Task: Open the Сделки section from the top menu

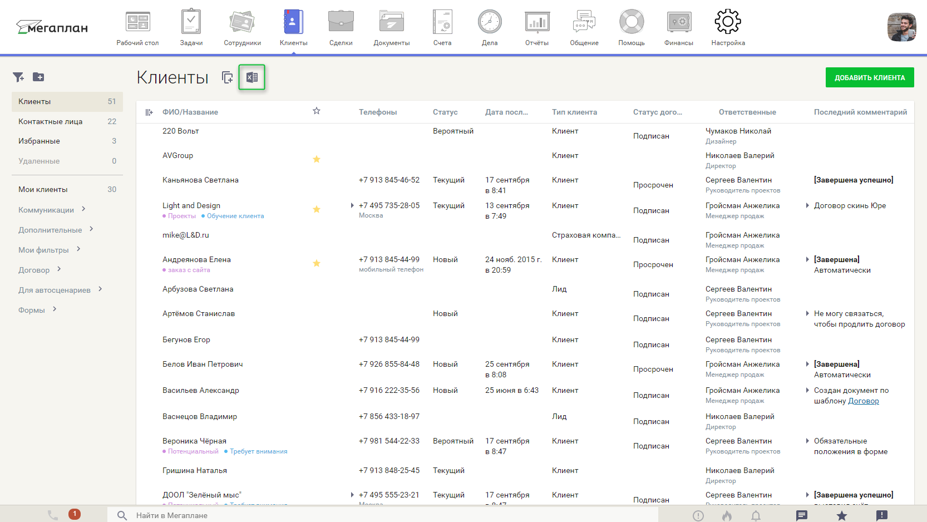Action: click(340, 25)
